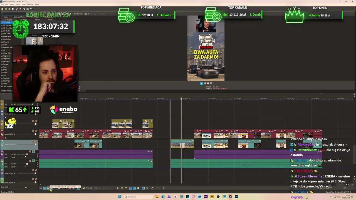Open the Tools menu
Image resolution: width=356 pixels, height=200 pixels.
(x=23, y=4)
